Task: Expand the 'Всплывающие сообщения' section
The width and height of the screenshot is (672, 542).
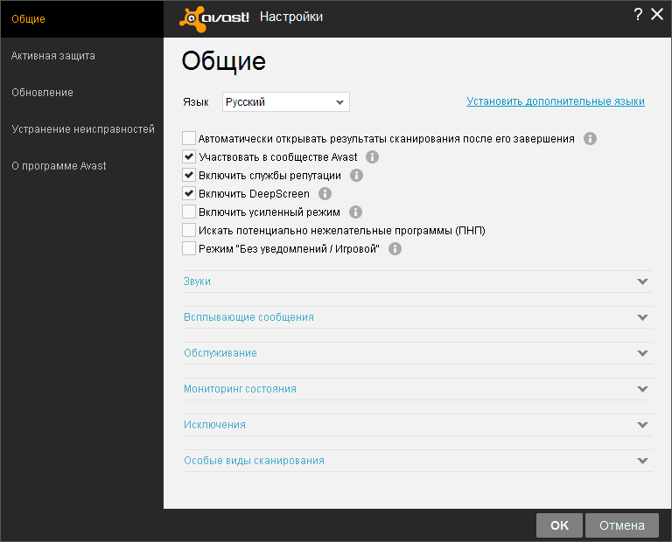Action: pos(416,317)
